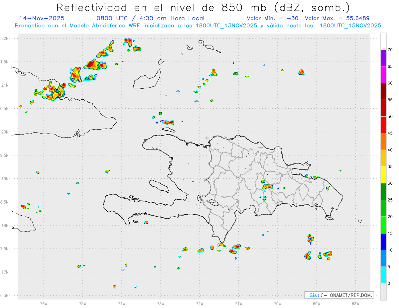Click colorbar value label "50"
This screenshot has height=308, width=399.
click(390, 117)
